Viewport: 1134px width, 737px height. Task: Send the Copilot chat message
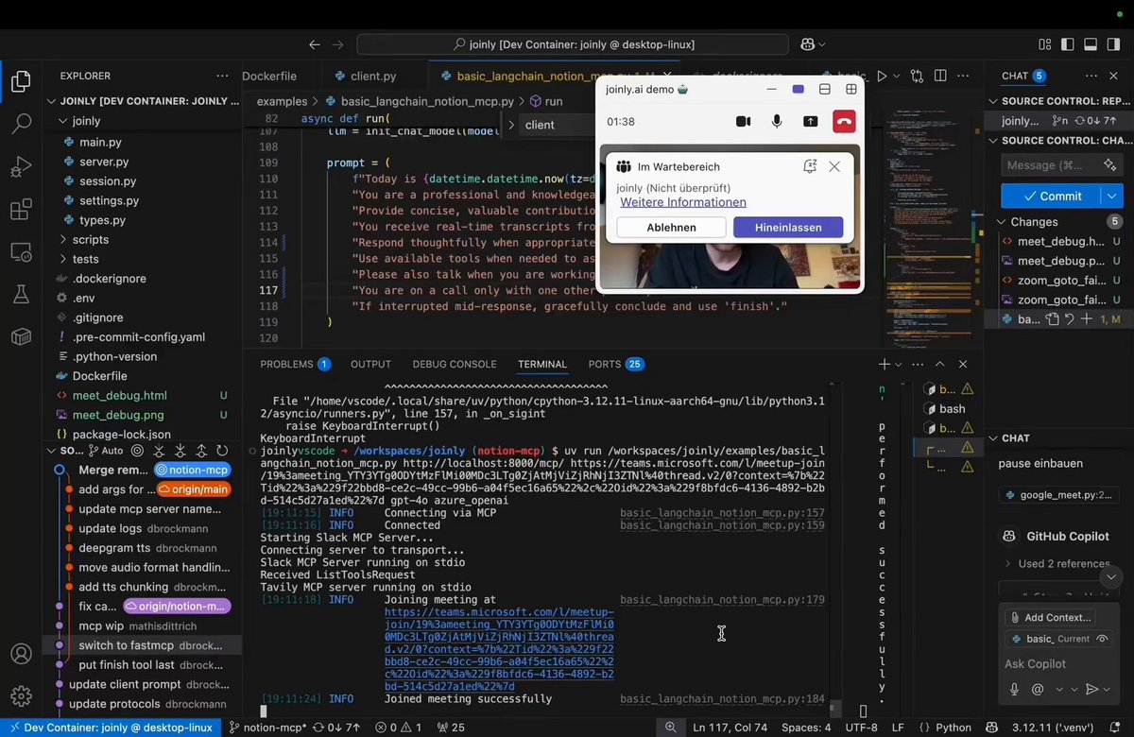coord(1092,690)
